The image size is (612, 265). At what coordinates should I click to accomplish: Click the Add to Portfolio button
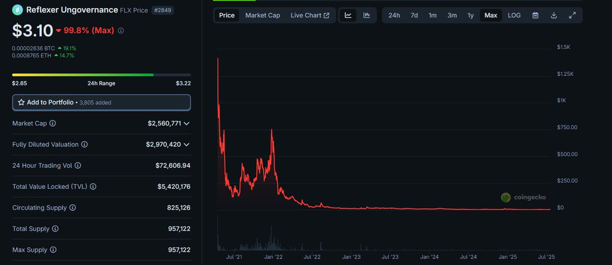tap(101, 102)
